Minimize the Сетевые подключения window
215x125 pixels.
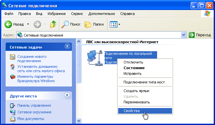(x=194, y=6)
